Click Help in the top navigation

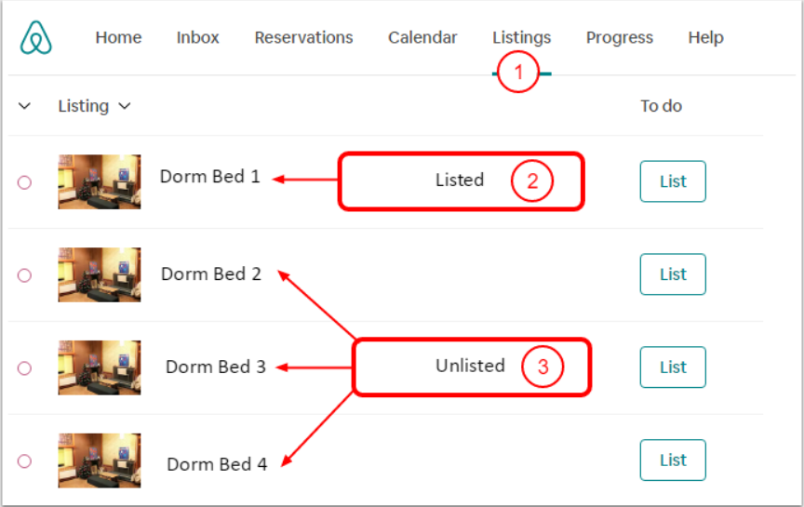click(x=705, y=38)
